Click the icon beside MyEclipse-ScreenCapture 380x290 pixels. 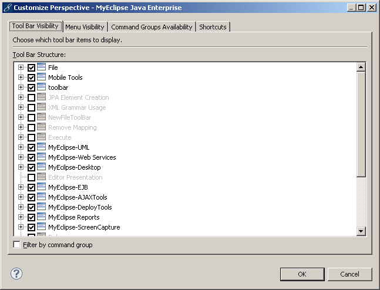42,227
